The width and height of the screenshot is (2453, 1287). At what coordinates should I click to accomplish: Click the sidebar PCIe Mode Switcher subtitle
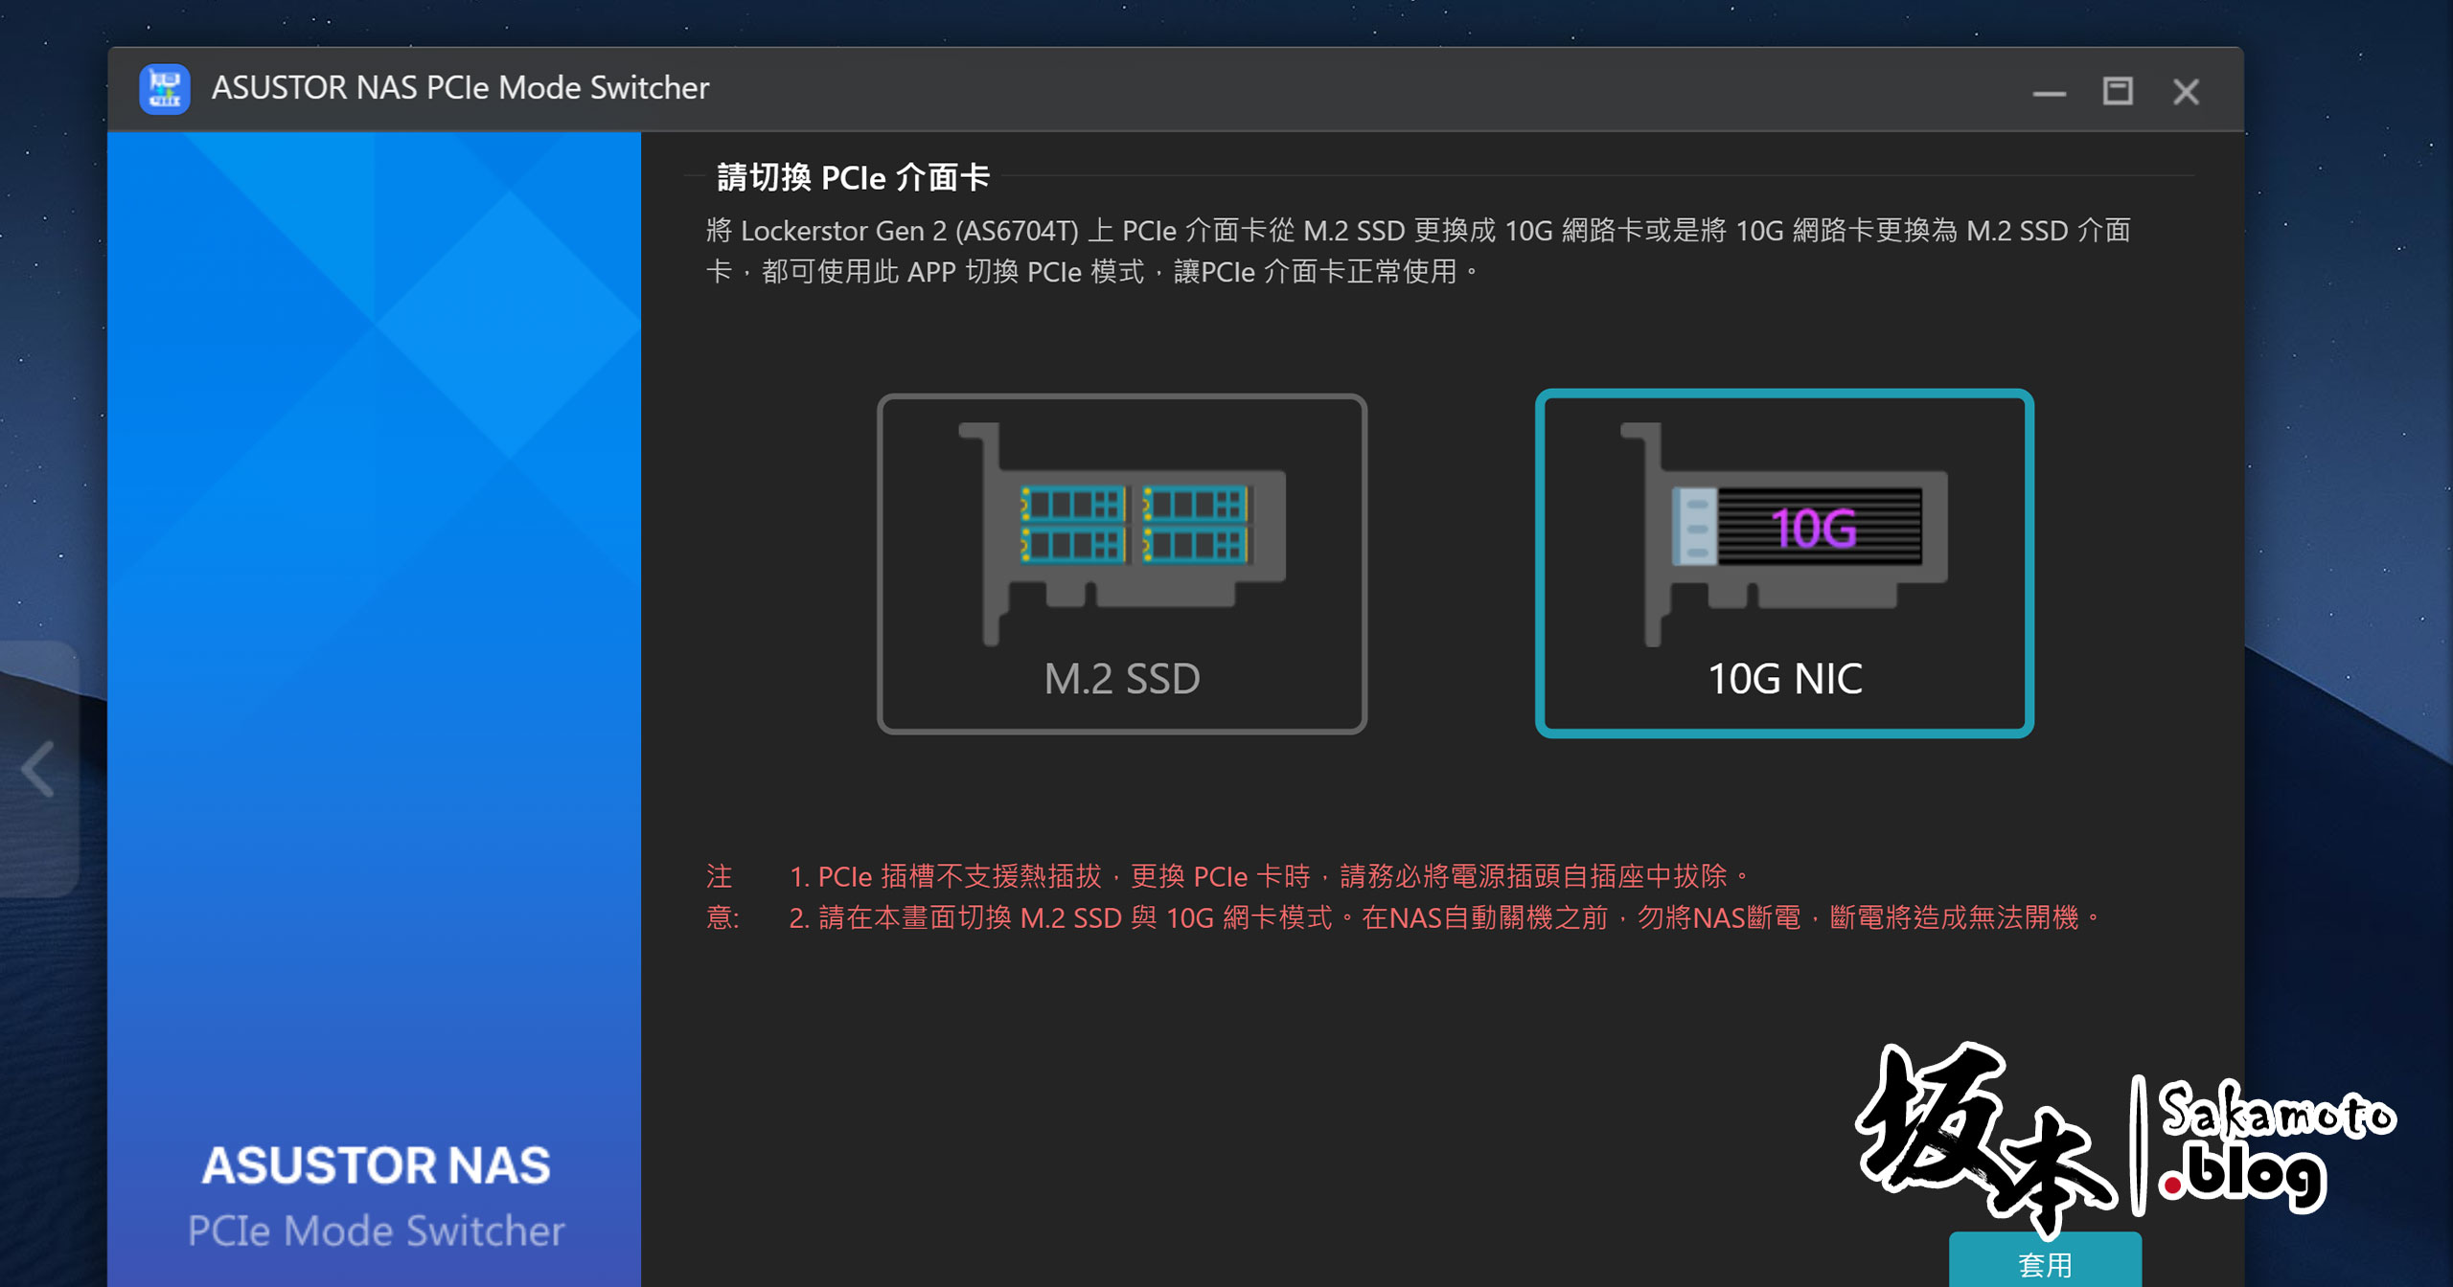[x=376, y=1231]
